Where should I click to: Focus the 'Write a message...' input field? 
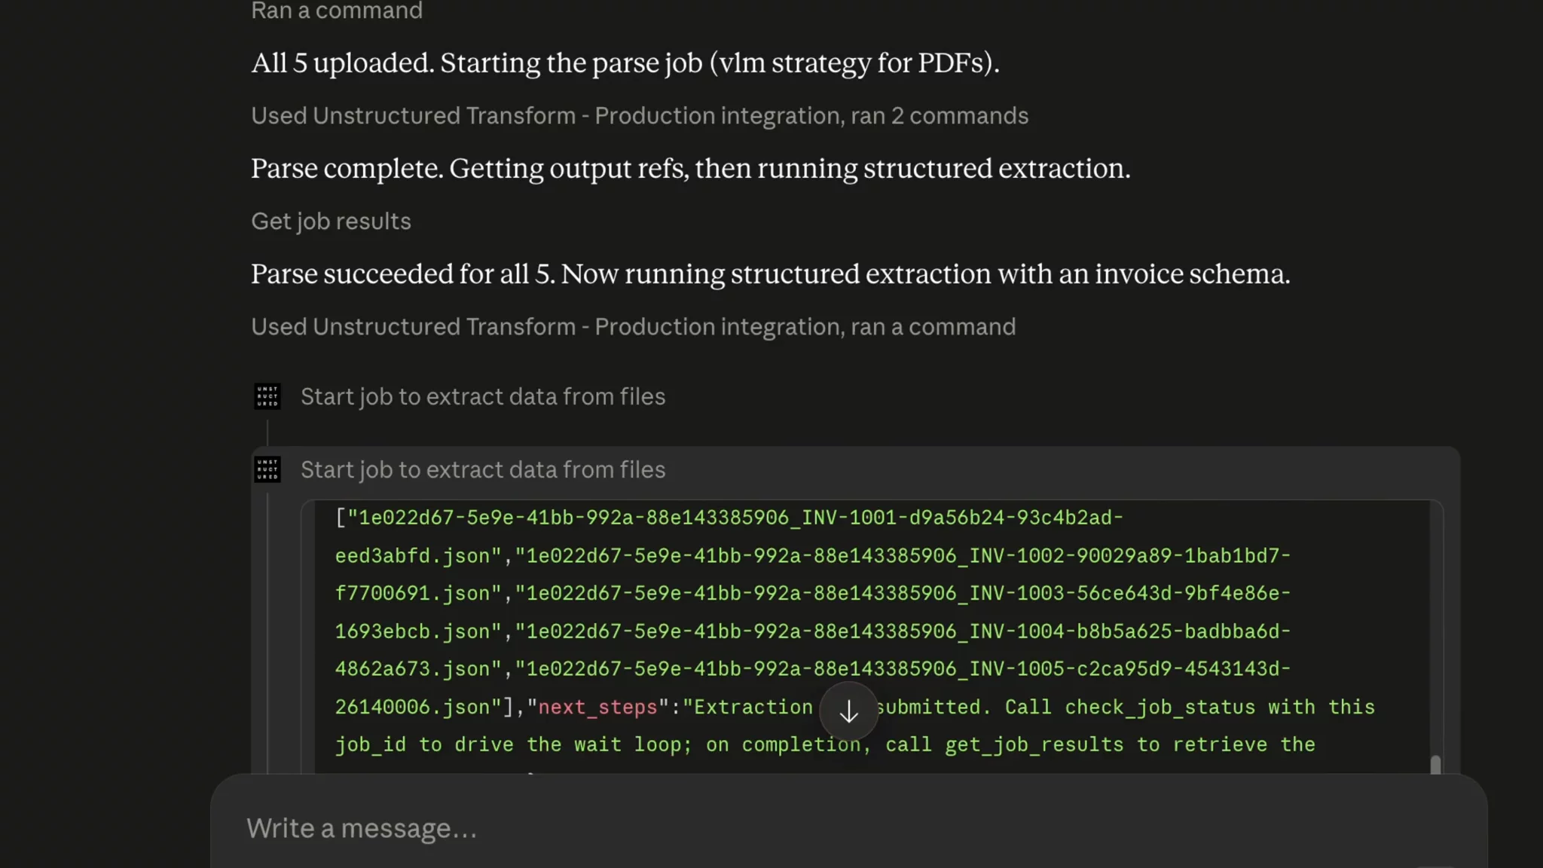pos(848,828)
